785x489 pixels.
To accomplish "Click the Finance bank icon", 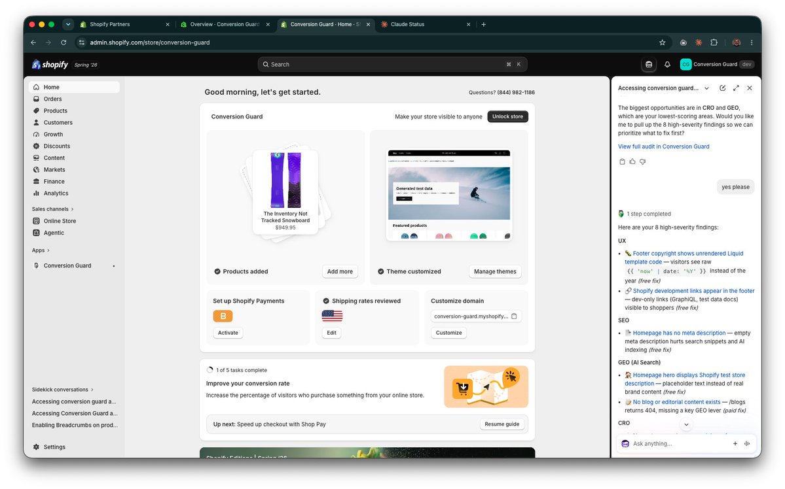I will click(36, 182).
